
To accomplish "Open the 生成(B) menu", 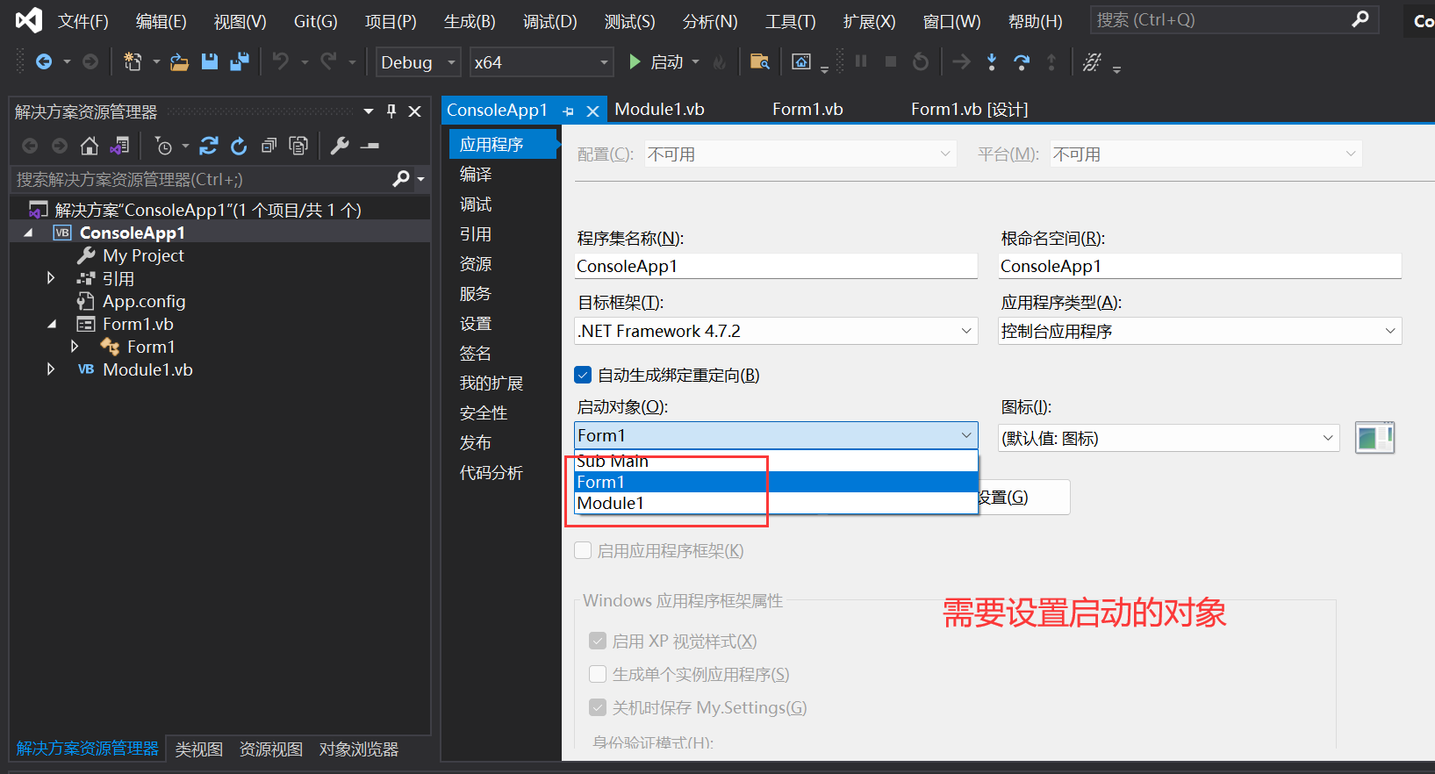I will (470, 21).
